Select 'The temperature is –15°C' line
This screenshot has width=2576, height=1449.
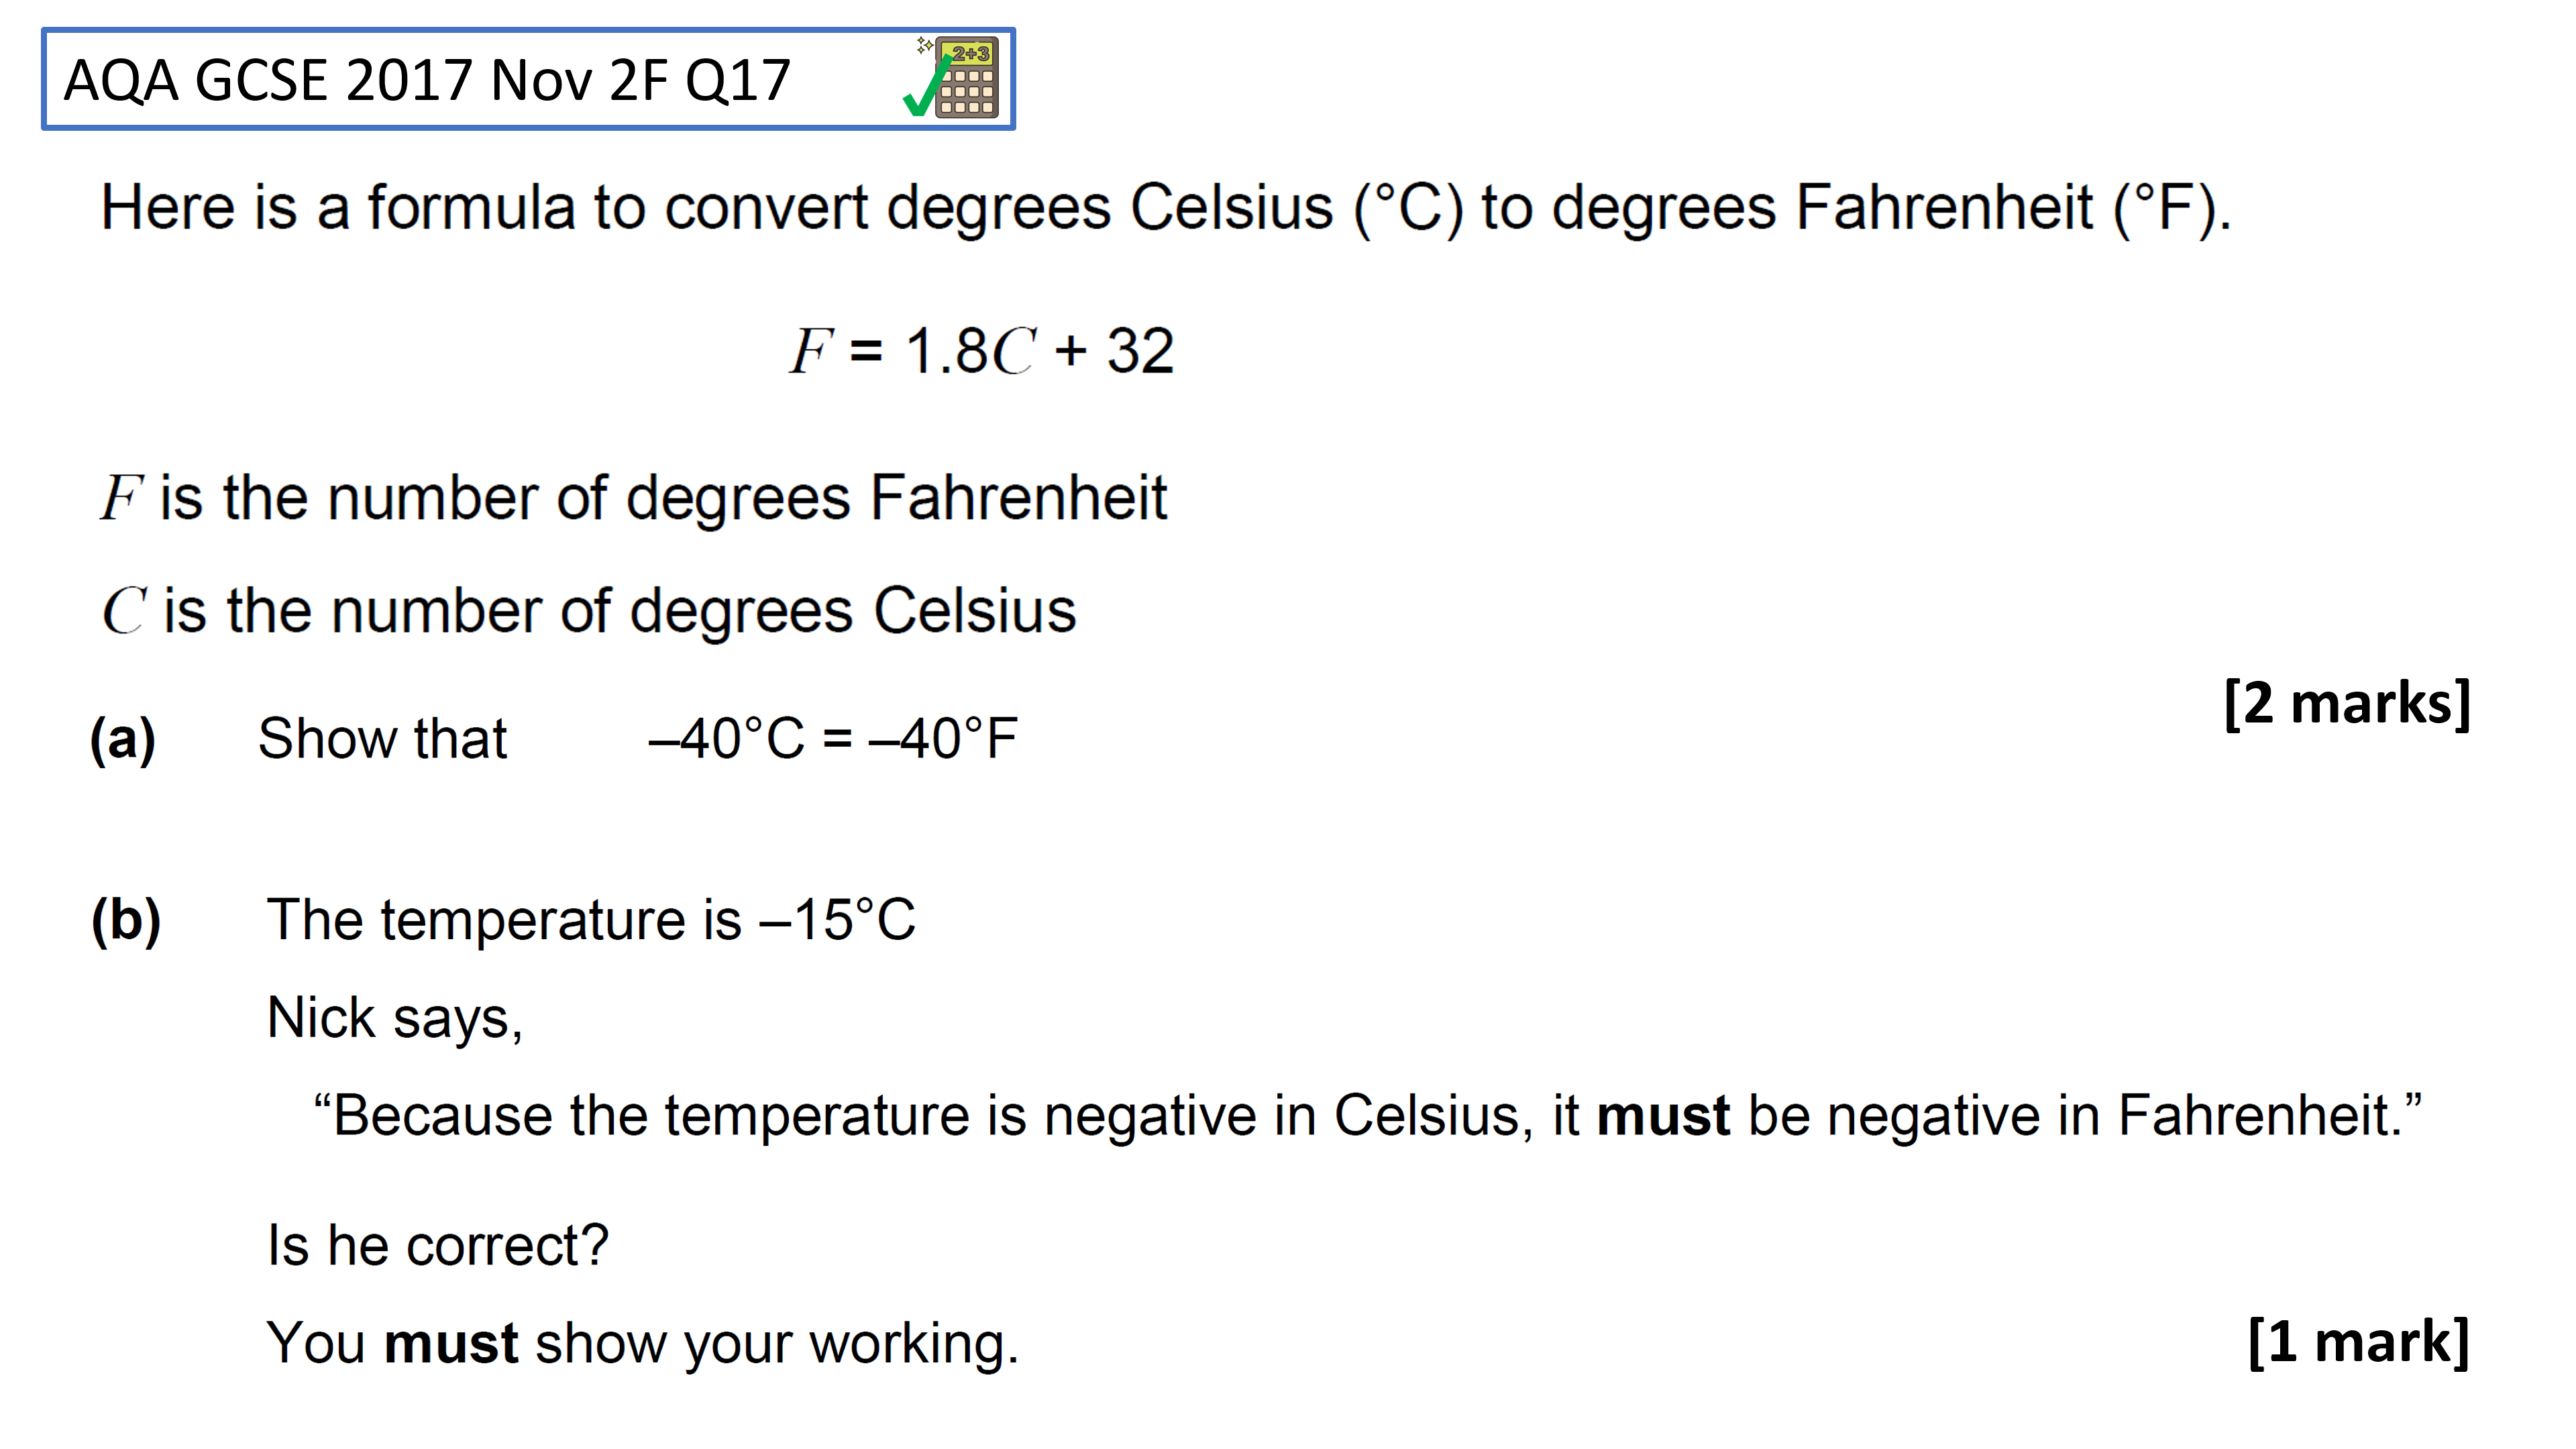(591, 919)
